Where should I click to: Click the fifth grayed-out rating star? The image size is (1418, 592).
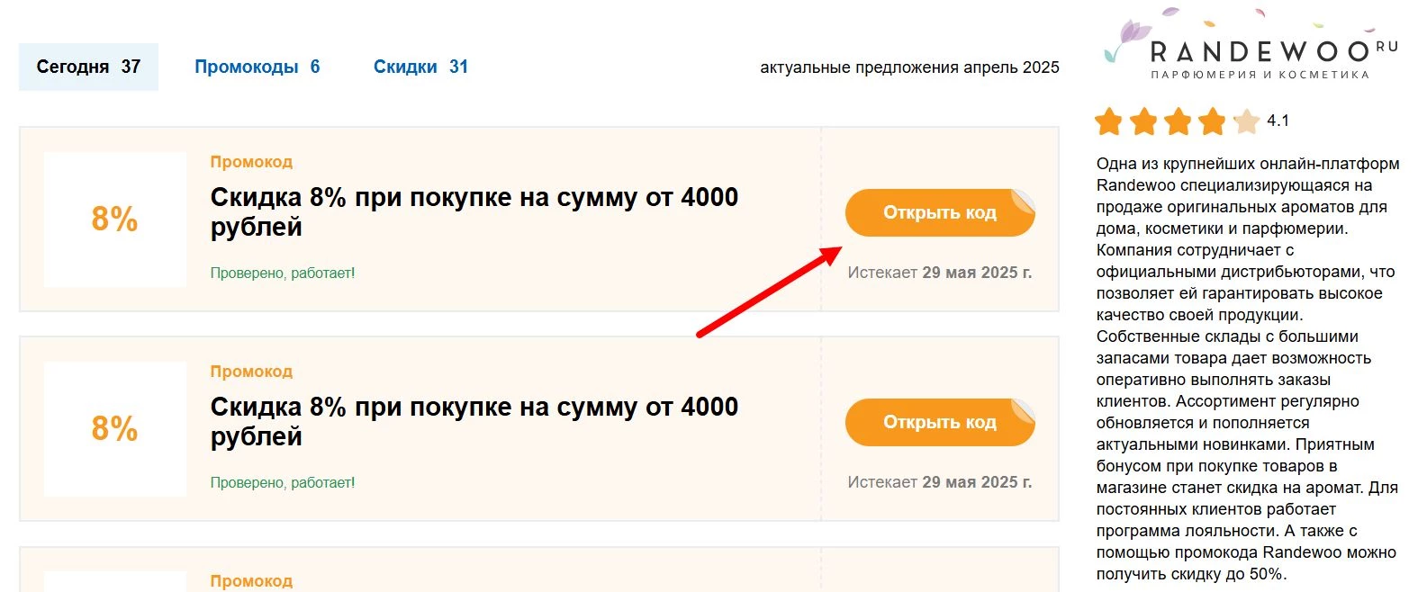coord(1246,120)
